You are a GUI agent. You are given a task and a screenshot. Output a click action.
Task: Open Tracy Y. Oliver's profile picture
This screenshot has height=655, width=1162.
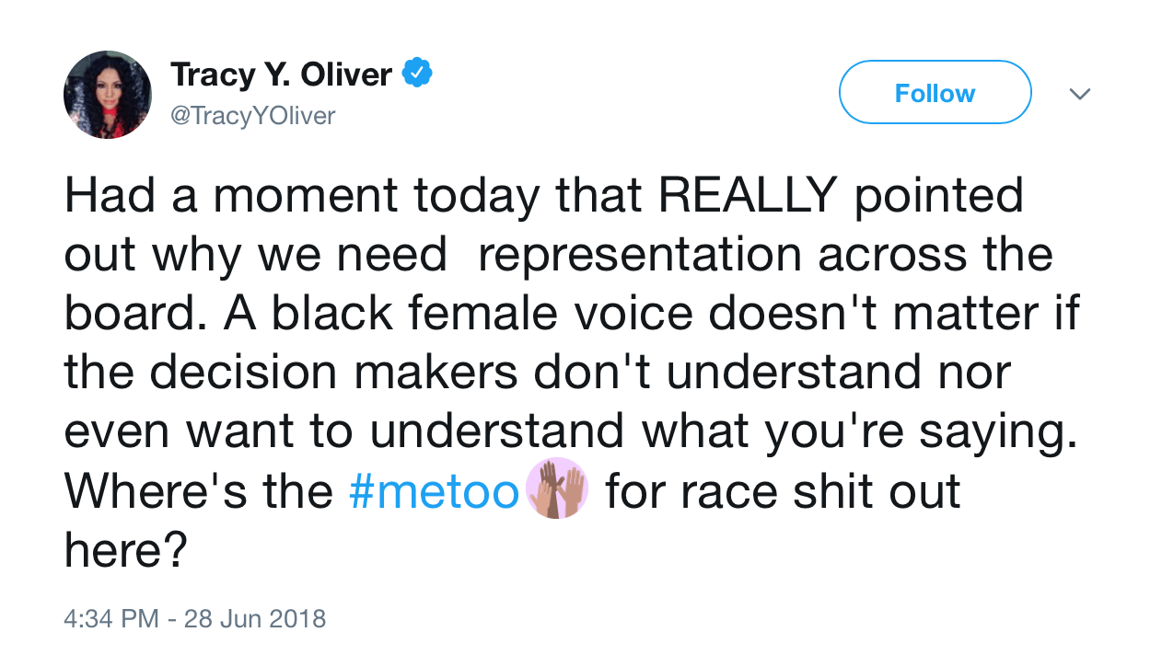point(108,95)
